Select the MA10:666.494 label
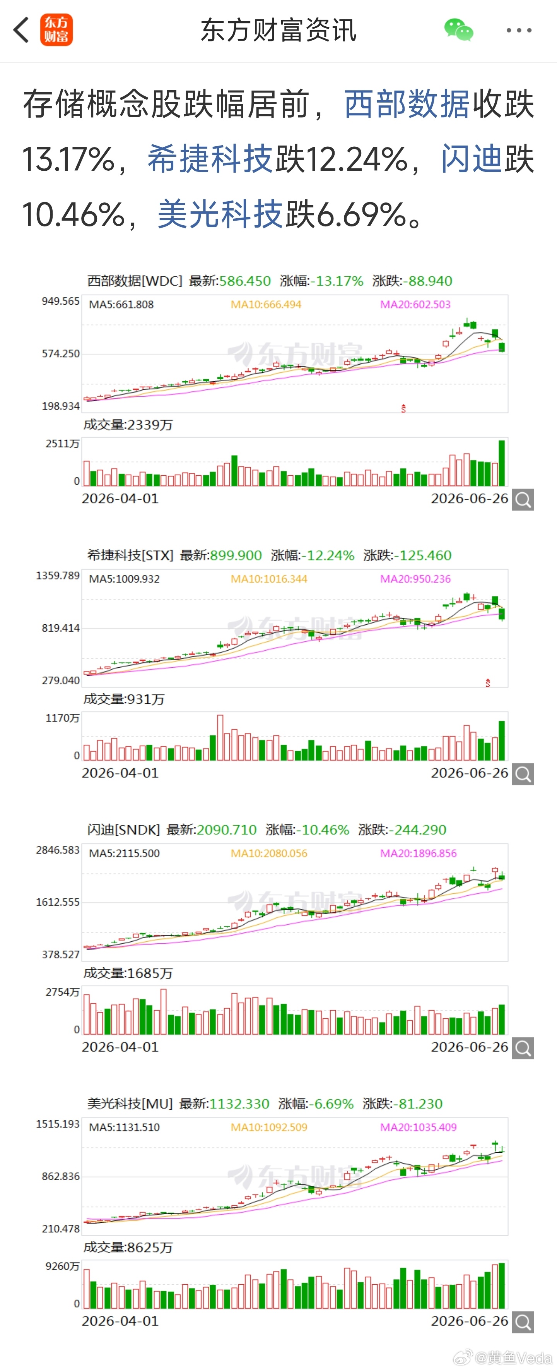This screenshot has width=557, height=1371. click(266, 304)
